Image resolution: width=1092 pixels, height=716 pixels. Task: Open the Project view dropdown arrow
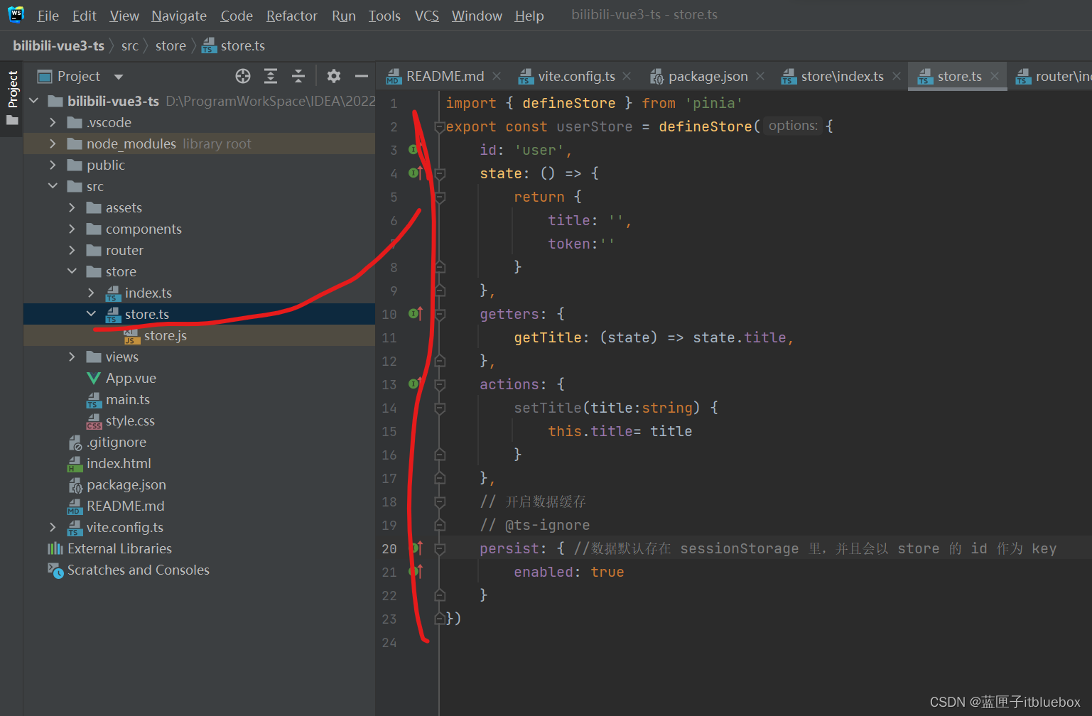coord(119,77)
